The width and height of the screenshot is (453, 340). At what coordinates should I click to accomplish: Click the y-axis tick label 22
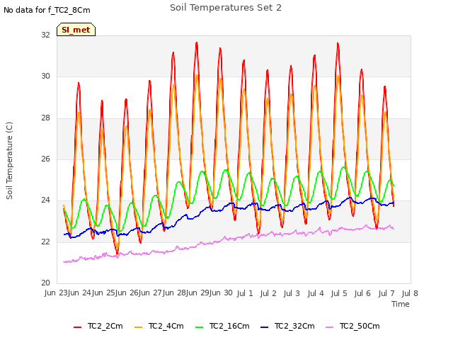45,242
